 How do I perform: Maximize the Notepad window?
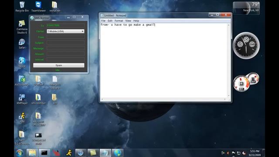(x=218, y=15)
